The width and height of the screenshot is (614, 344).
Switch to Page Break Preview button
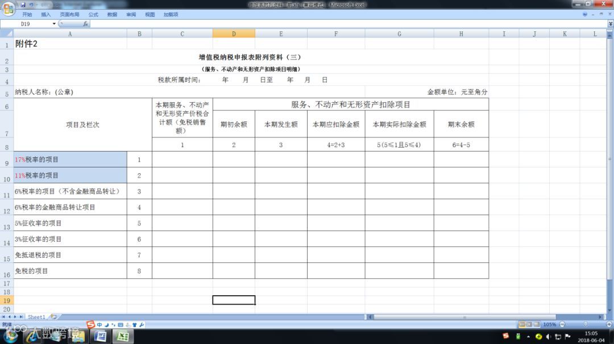[x=537, y=325]
